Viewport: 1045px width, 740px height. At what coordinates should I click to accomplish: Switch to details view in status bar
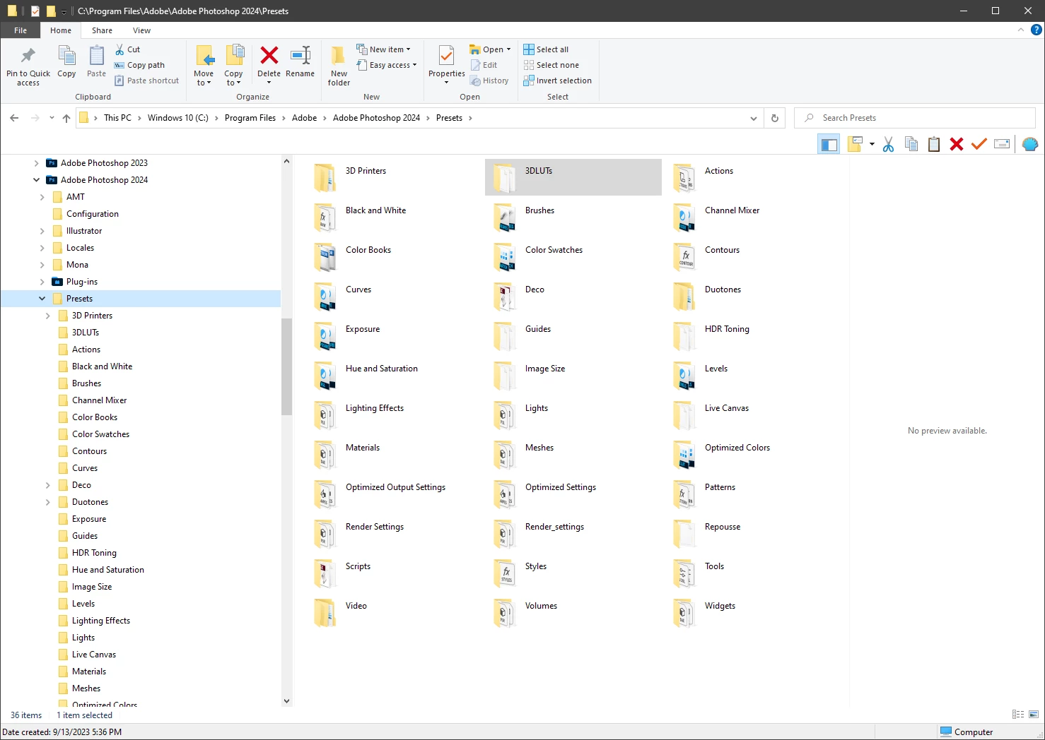pyautogui.click(x=1018, y=715)
